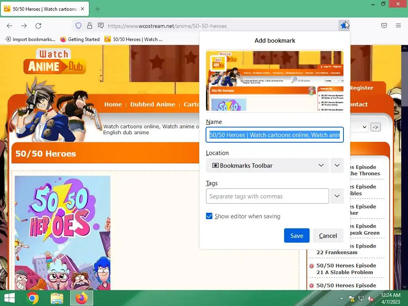Click the bookmark page preview thumbnail
Viewport: 408px width, 306px height.
(x=275, y=80)
